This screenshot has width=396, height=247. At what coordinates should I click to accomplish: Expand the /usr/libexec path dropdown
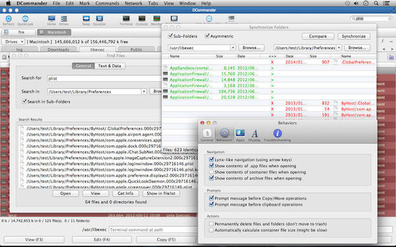233,47
